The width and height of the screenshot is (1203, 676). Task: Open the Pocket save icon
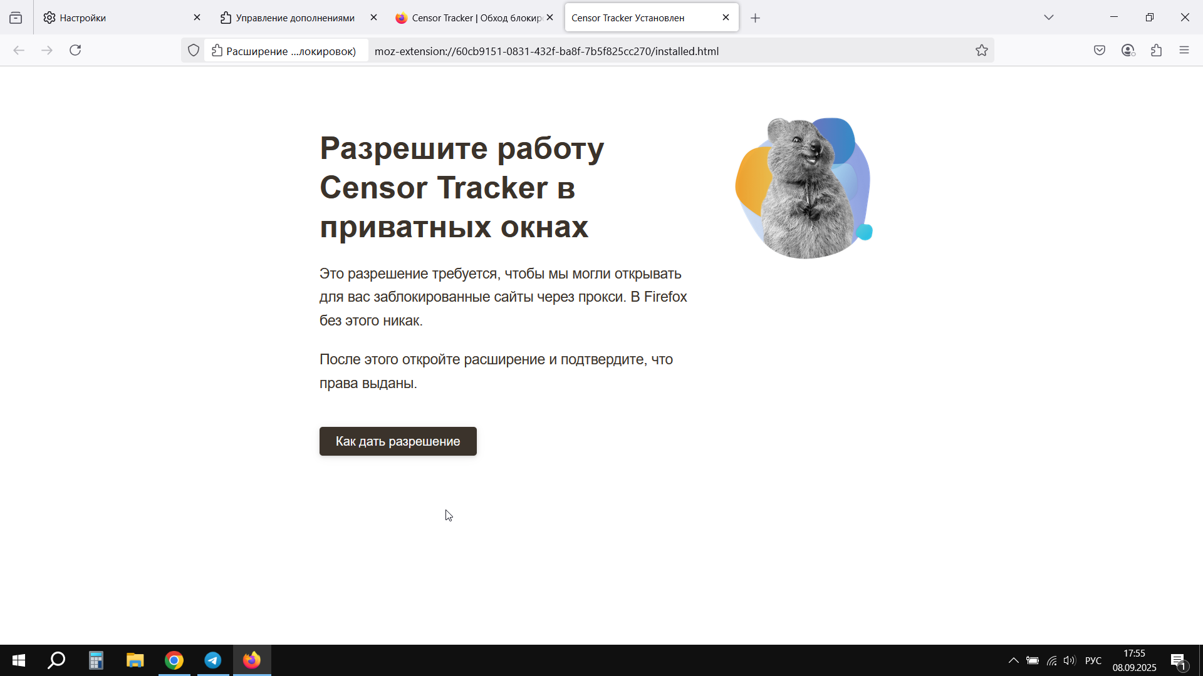tap(1100, 50)
